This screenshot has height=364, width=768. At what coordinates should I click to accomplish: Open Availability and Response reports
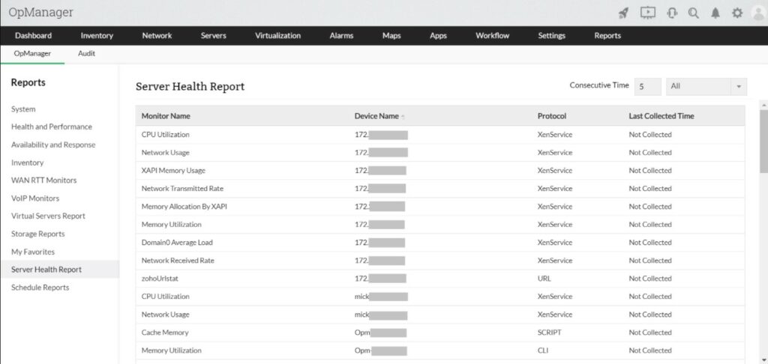(x=53, y=145)
